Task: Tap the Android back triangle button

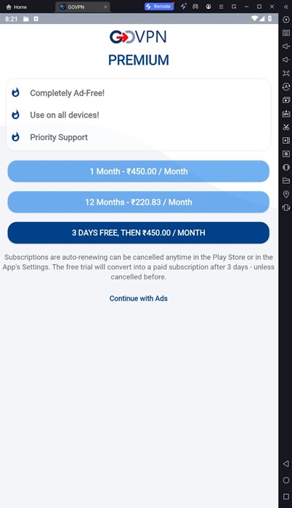Action: [x=286, y=464]
